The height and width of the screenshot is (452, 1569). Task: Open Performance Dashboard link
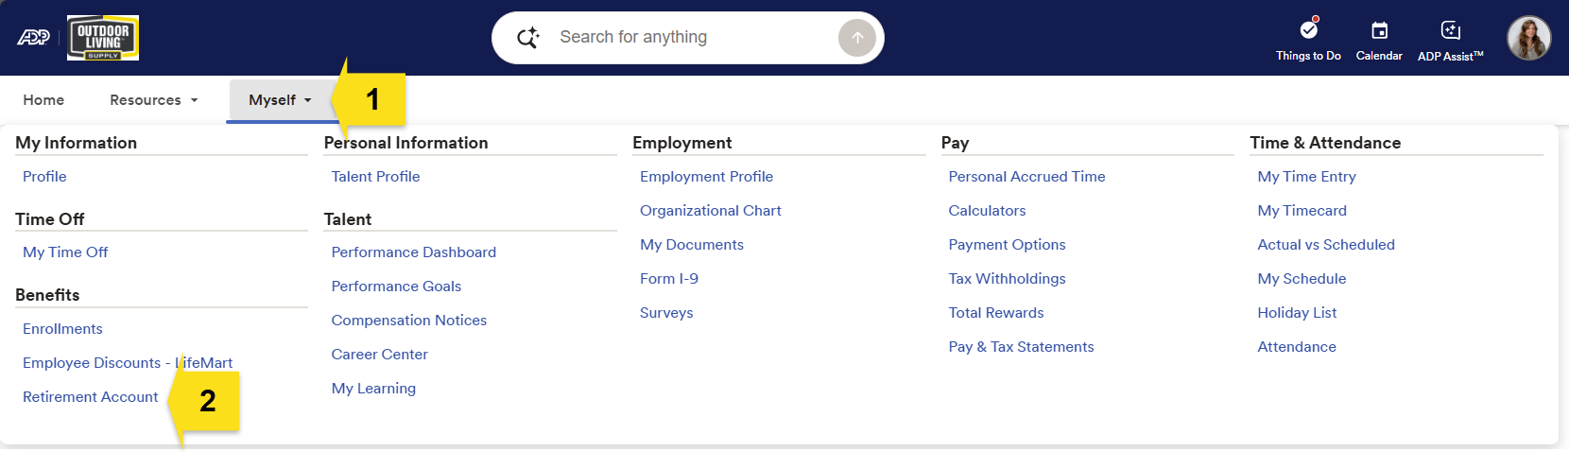click(413, 252)
